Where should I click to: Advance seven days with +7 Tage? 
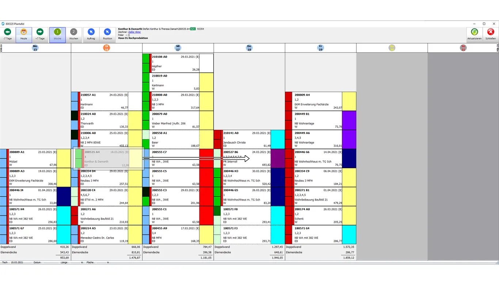pyautogui.click(x=40, y=34)
